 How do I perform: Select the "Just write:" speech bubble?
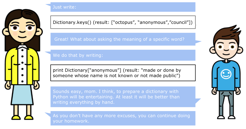123,7
